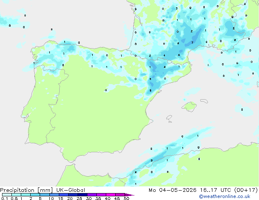Screen dimensions: 259x200
Task: Pick the 15–20 mm legend color swatch
Action: point(64,195)
